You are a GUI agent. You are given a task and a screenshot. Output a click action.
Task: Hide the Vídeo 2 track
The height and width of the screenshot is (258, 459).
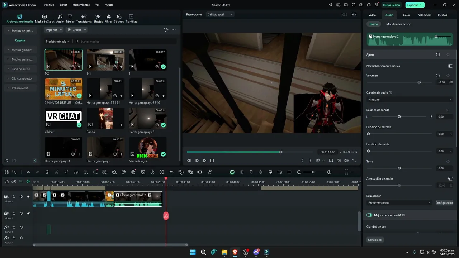(x=29, y=196)
